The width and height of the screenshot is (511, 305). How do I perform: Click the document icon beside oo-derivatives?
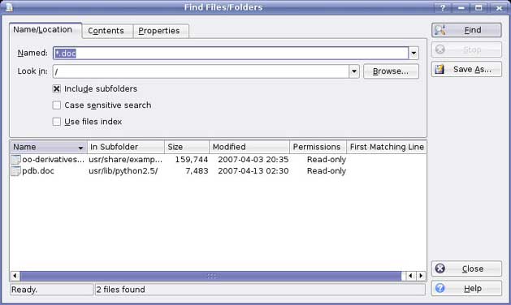click(x=15, y=160)
